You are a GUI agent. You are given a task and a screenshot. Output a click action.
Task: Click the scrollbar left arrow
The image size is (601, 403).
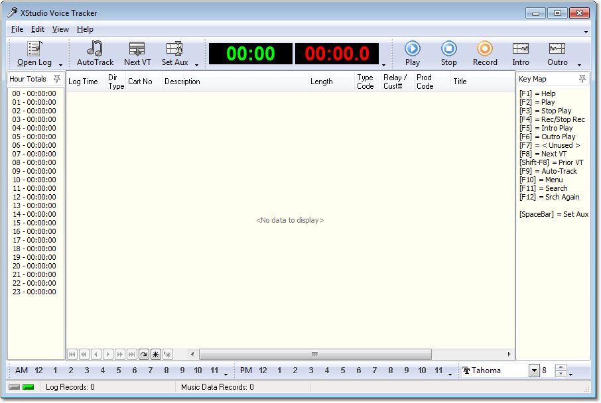pyautogui.click(x=192, y=355)
